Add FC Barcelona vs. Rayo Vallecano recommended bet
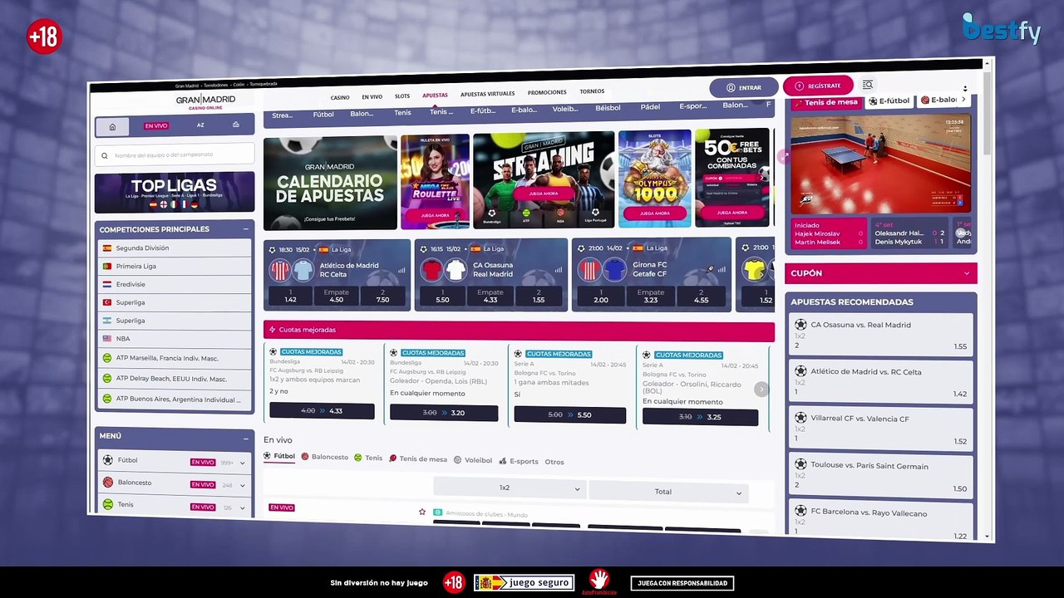Image resolution: width=1064 pixels, height=598 pixels. tap(880, 522)
